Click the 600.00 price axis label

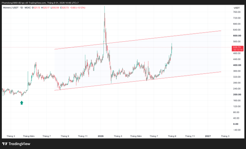tap(237, 36)
